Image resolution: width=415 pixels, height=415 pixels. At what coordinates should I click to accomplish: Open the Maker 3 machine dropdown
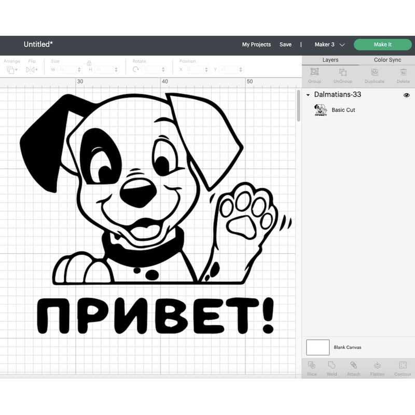coord(329,45)
